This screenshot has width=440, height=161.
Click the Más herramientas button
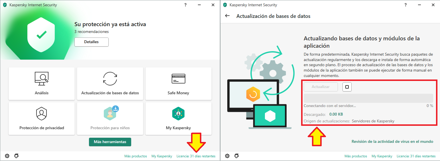pyautogui.click(x=110, y=142)
